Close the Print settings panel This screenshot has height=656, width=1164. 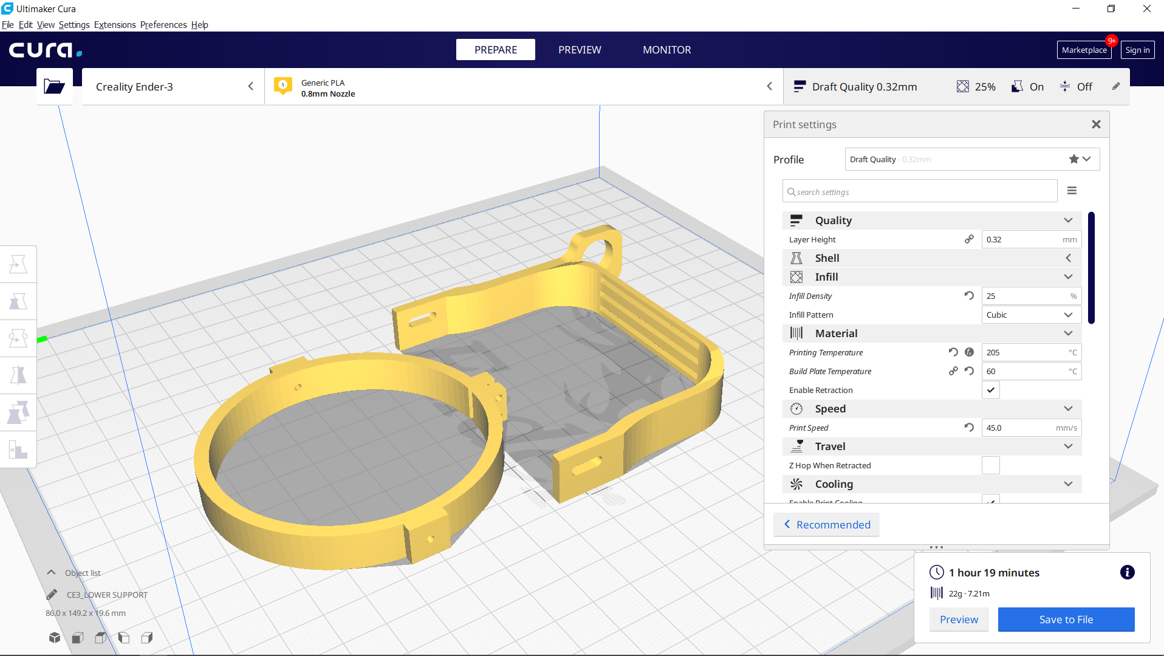(1096, 125)
